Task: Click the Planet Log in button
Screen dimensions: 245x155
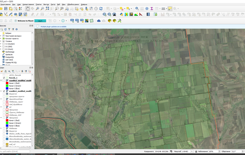Action: point(40,21)
